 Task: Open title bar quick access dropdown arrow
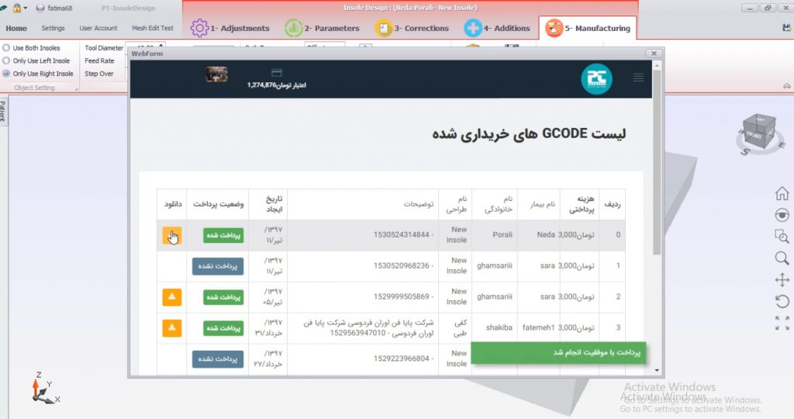click(x=26, y=9)
